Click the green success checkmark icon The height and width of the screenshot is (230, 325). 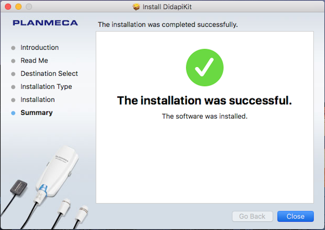tap(205, 67)
